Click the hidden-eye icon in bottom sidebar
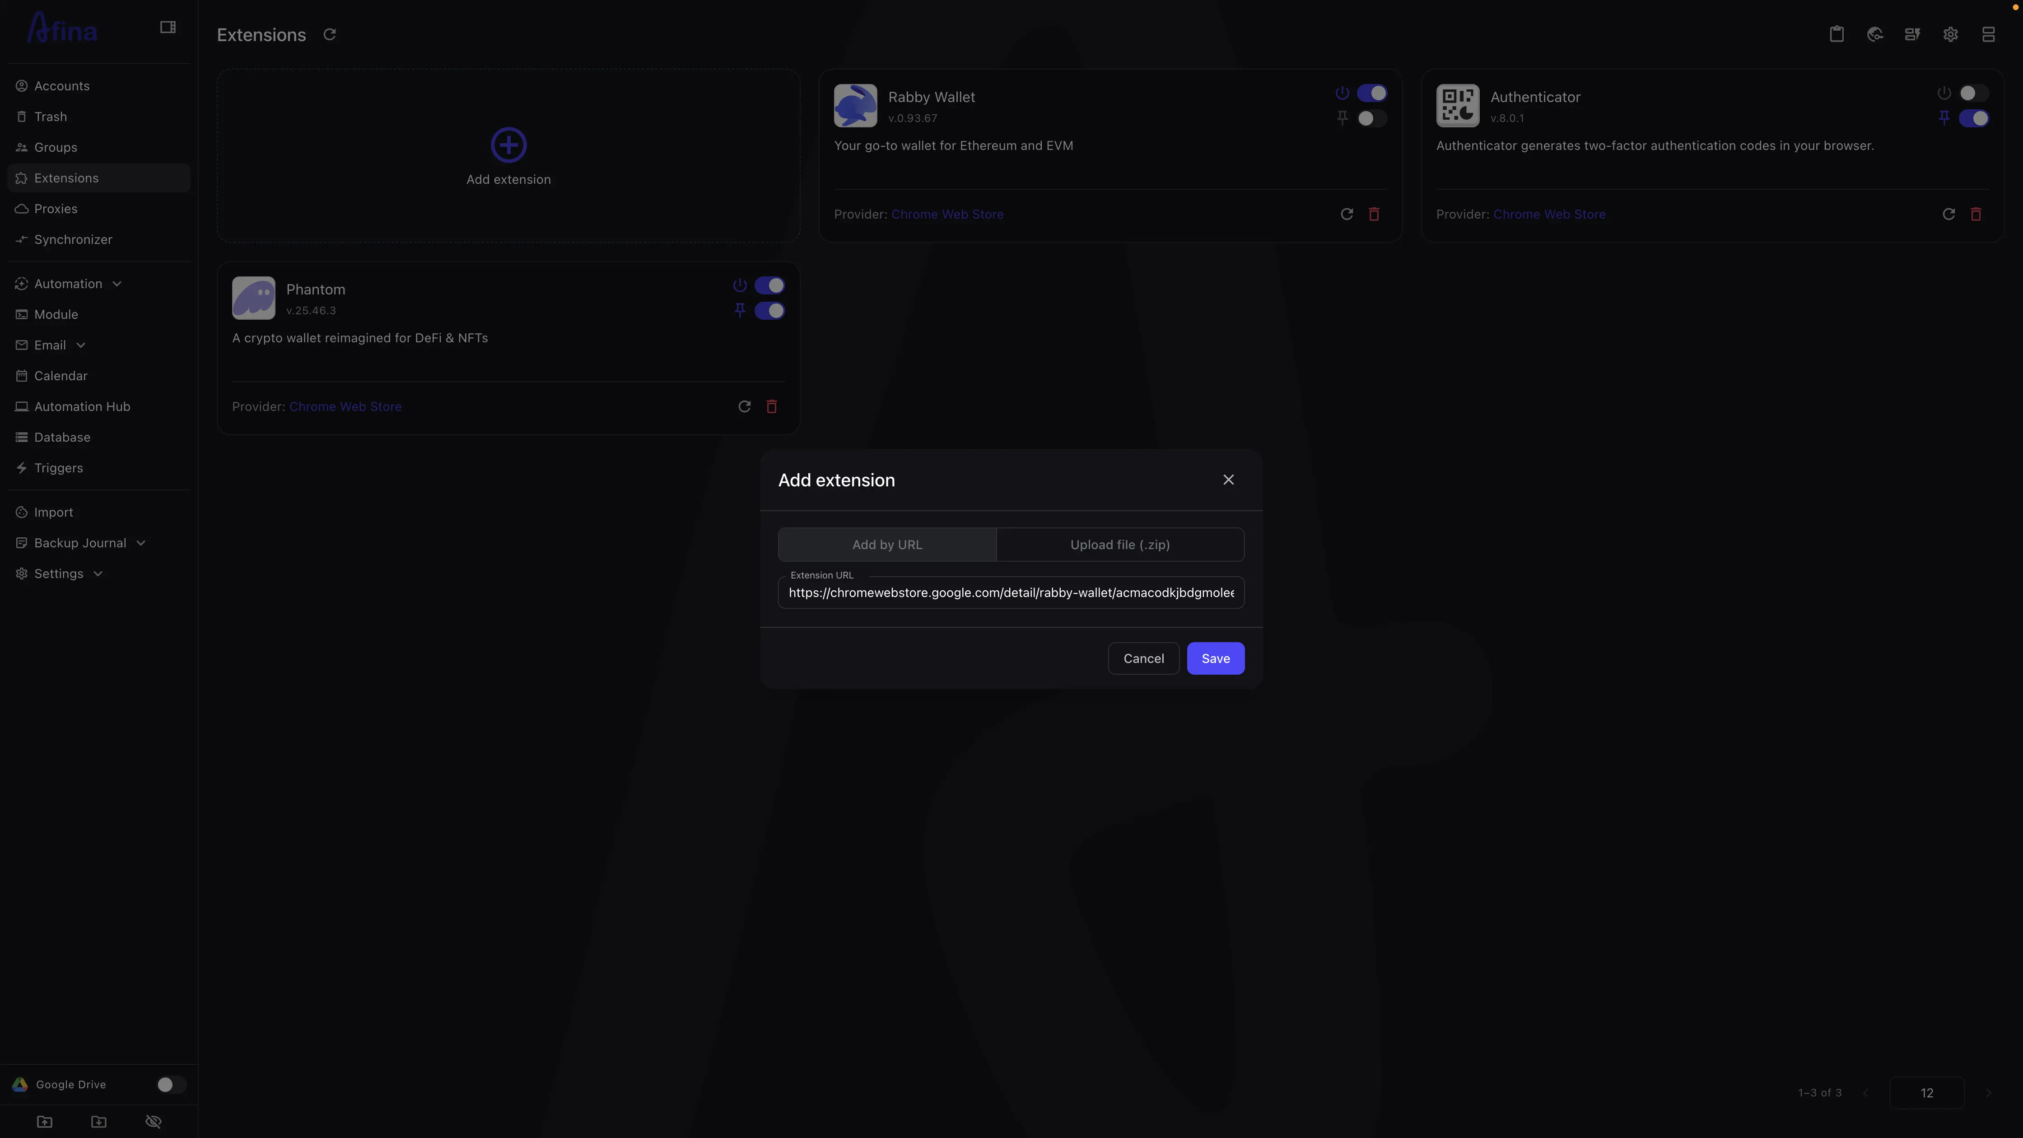 pos(153,1121)
